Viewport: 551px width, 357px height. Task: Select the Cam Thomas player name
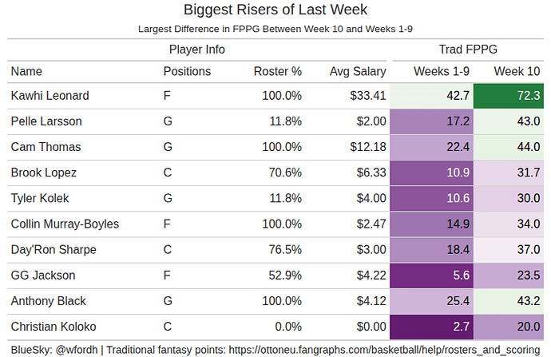pyautogui.click(x=46, y=147)
